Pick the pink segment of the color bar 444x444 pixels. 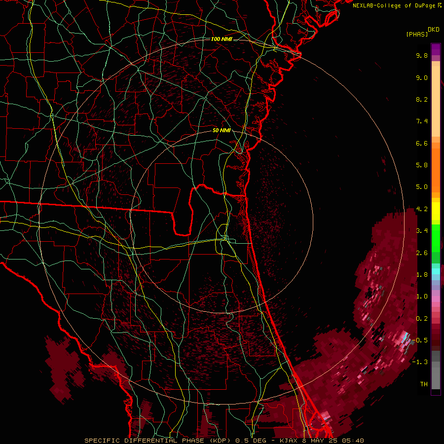[x=436, y=299]
